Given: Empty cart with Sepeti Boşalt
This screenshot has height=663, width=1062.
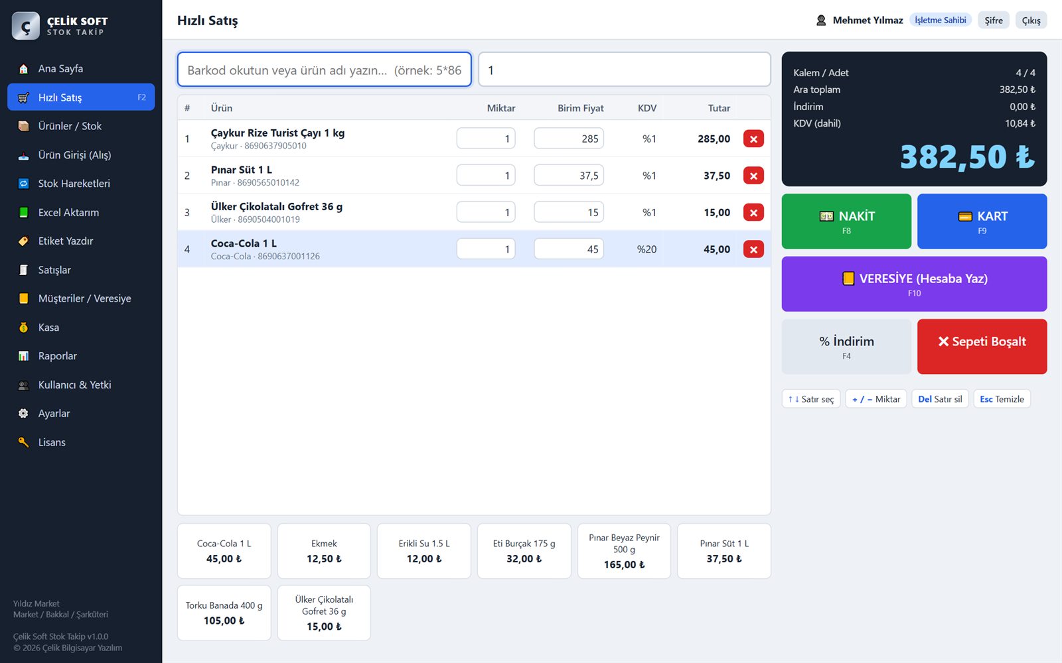Looking at the screenshot, I should pos(982,347).
